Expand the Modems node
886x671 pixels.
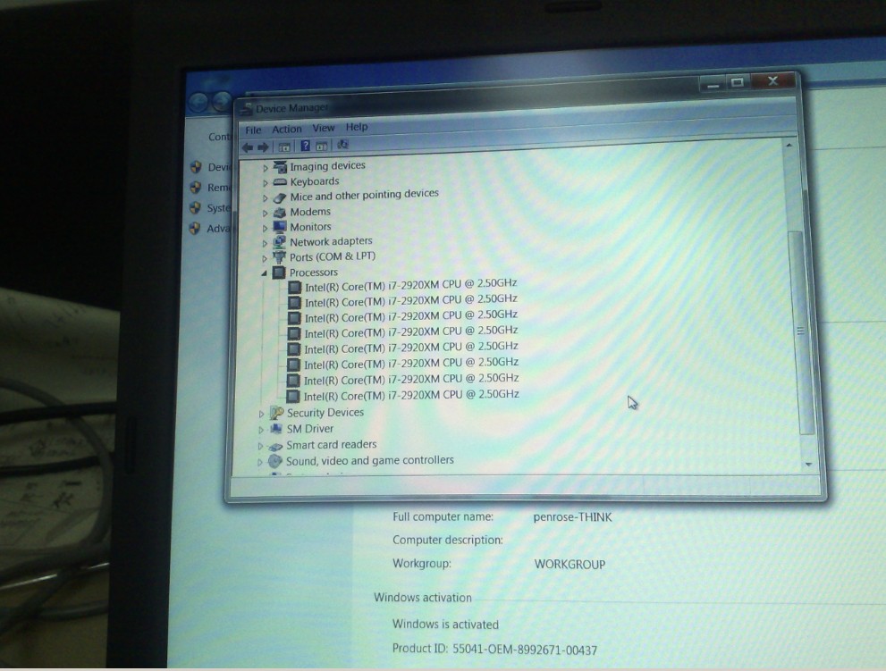click(265, 213)
